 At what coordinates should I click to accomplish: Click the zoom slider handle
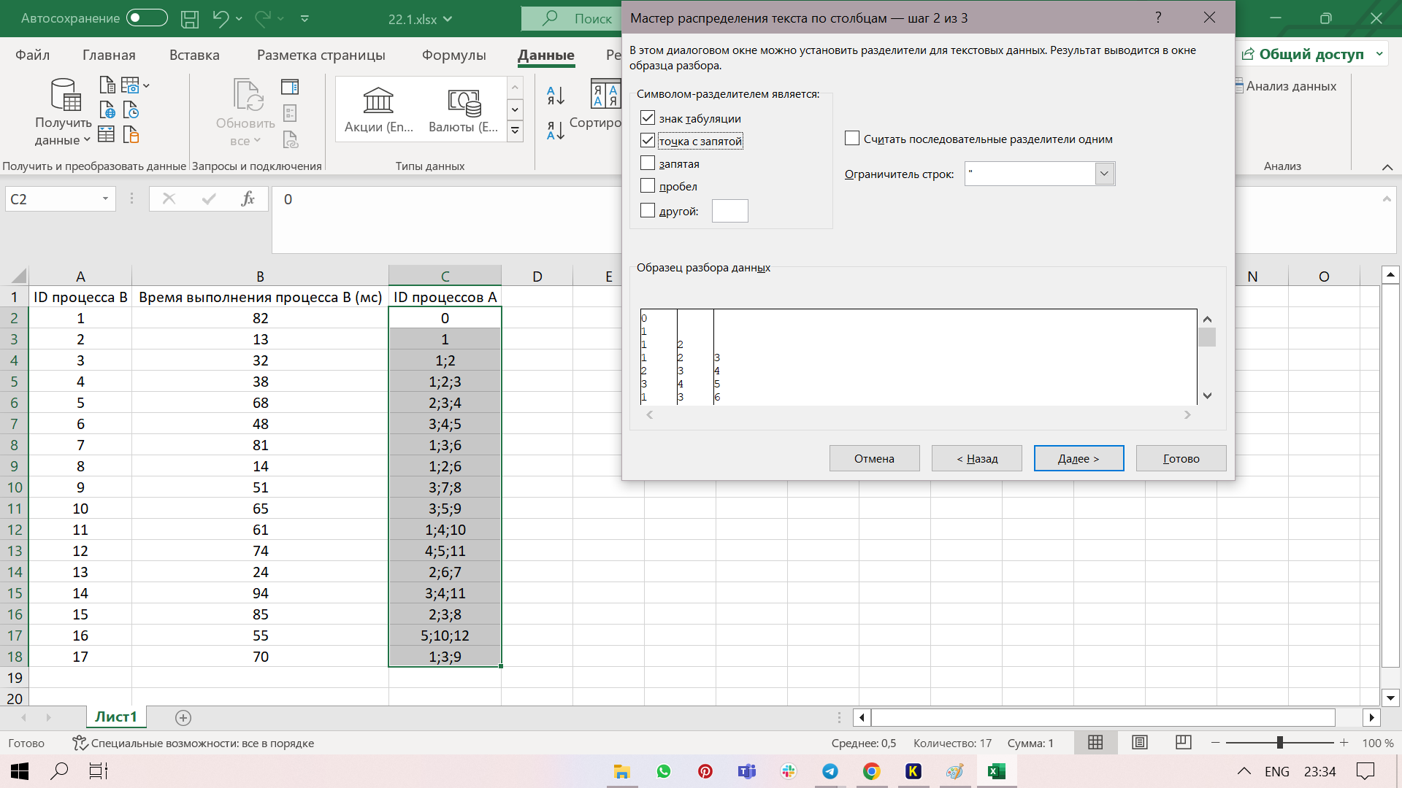click(x=1279, y=743)
